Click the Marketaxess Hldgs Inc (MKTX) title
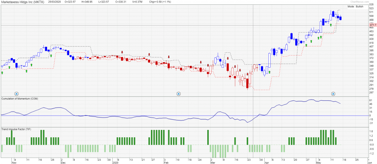Screen dimensions: 377x164 [23, 2]
